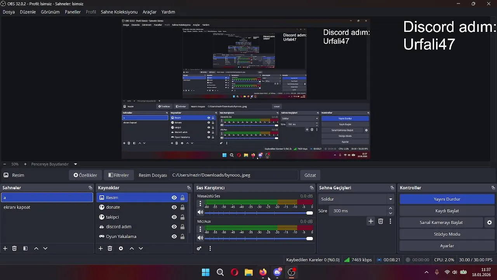497x280 pixels.
Task: Add a scene transition plus icon
Action: (x=371, y=221)
